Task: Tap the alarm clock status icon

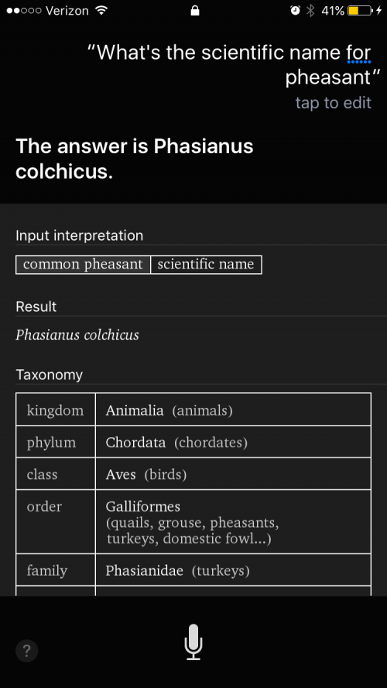Action: coord(296,11)
